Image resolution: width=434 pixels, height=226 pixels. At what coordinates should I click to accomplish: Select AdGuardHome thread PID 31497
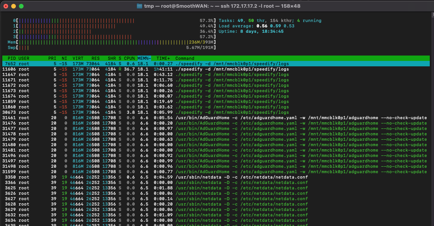(x=216, y=161)
